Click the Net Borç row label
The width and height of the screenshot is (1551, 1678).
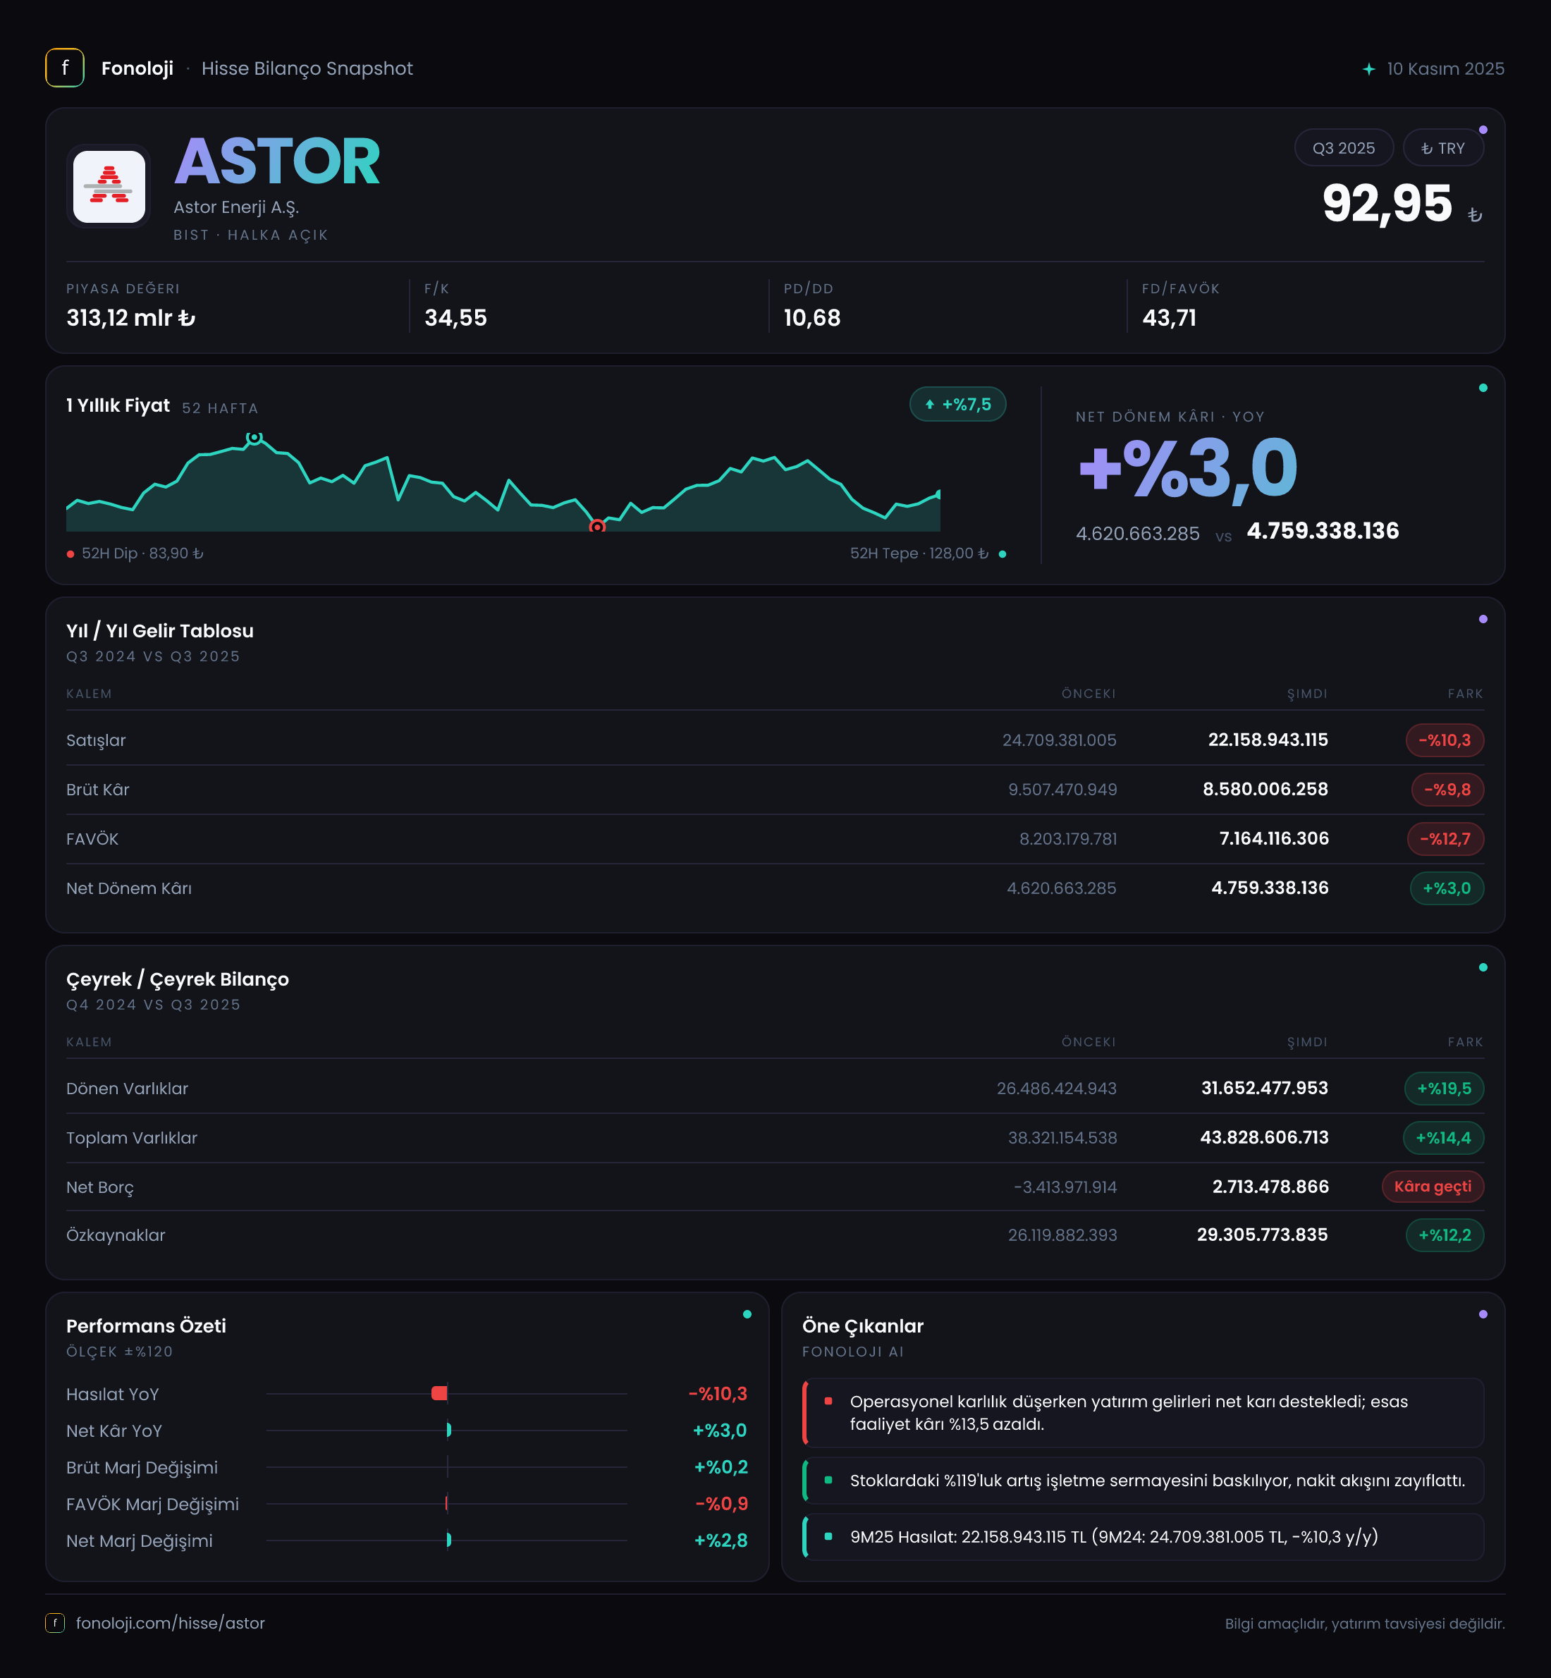[100, 1187]
